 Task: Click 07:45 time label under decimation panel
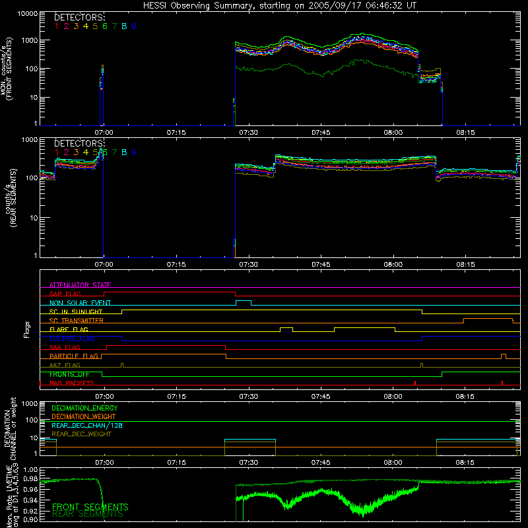point(321,463)
